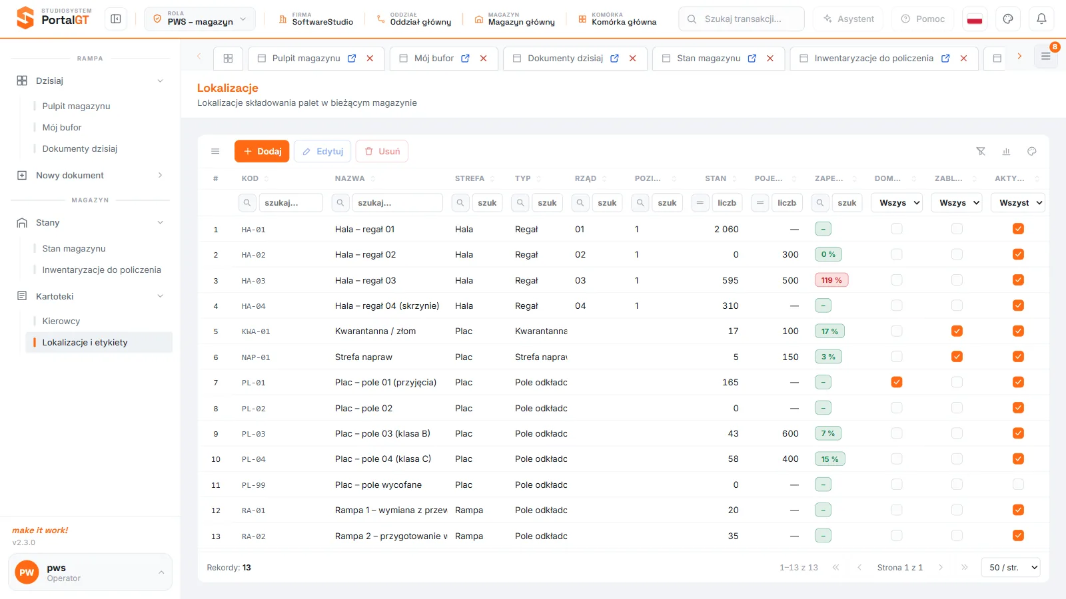This screenshot has height=599, width=1066.
Task: Click the Dodaj button
Action: (x=262, y=151)
